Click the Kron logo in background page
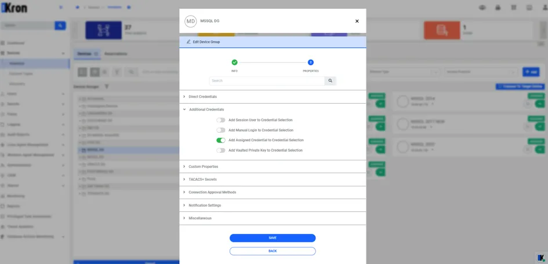Screen dimensions: 548x264 (14, 8)
